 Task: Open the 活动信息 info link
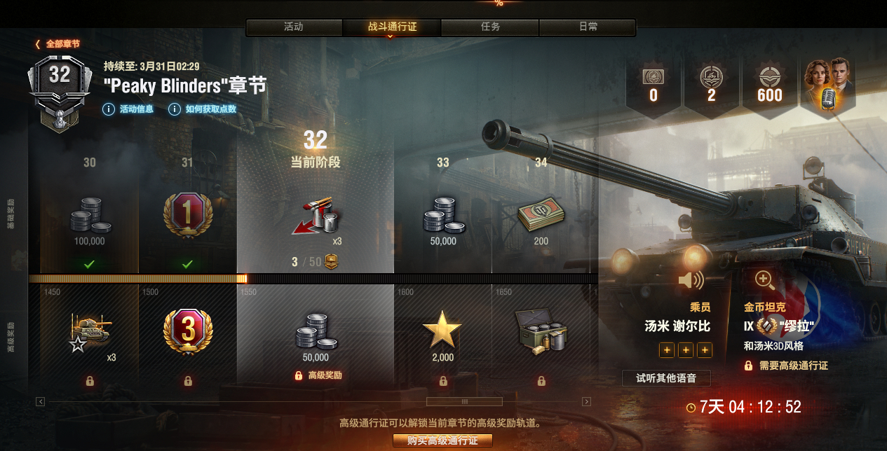128,109
